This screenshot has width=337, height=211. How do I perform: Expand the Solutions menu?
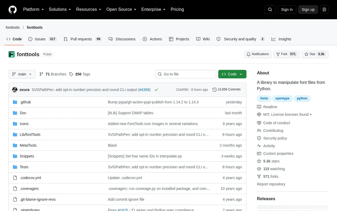[x=60, y=9]
